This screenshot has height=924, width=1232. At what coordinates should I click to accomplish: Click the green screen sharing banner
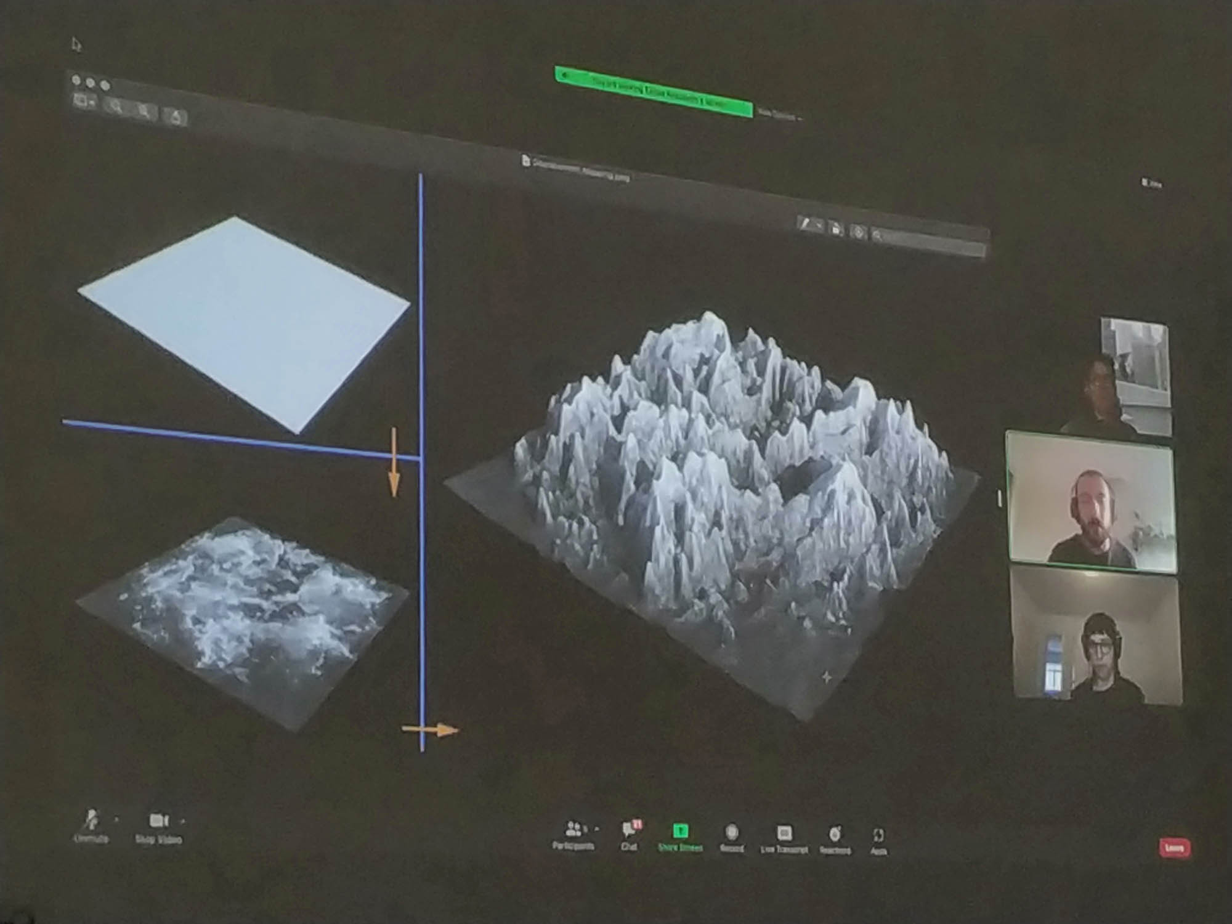pos(653,92)
